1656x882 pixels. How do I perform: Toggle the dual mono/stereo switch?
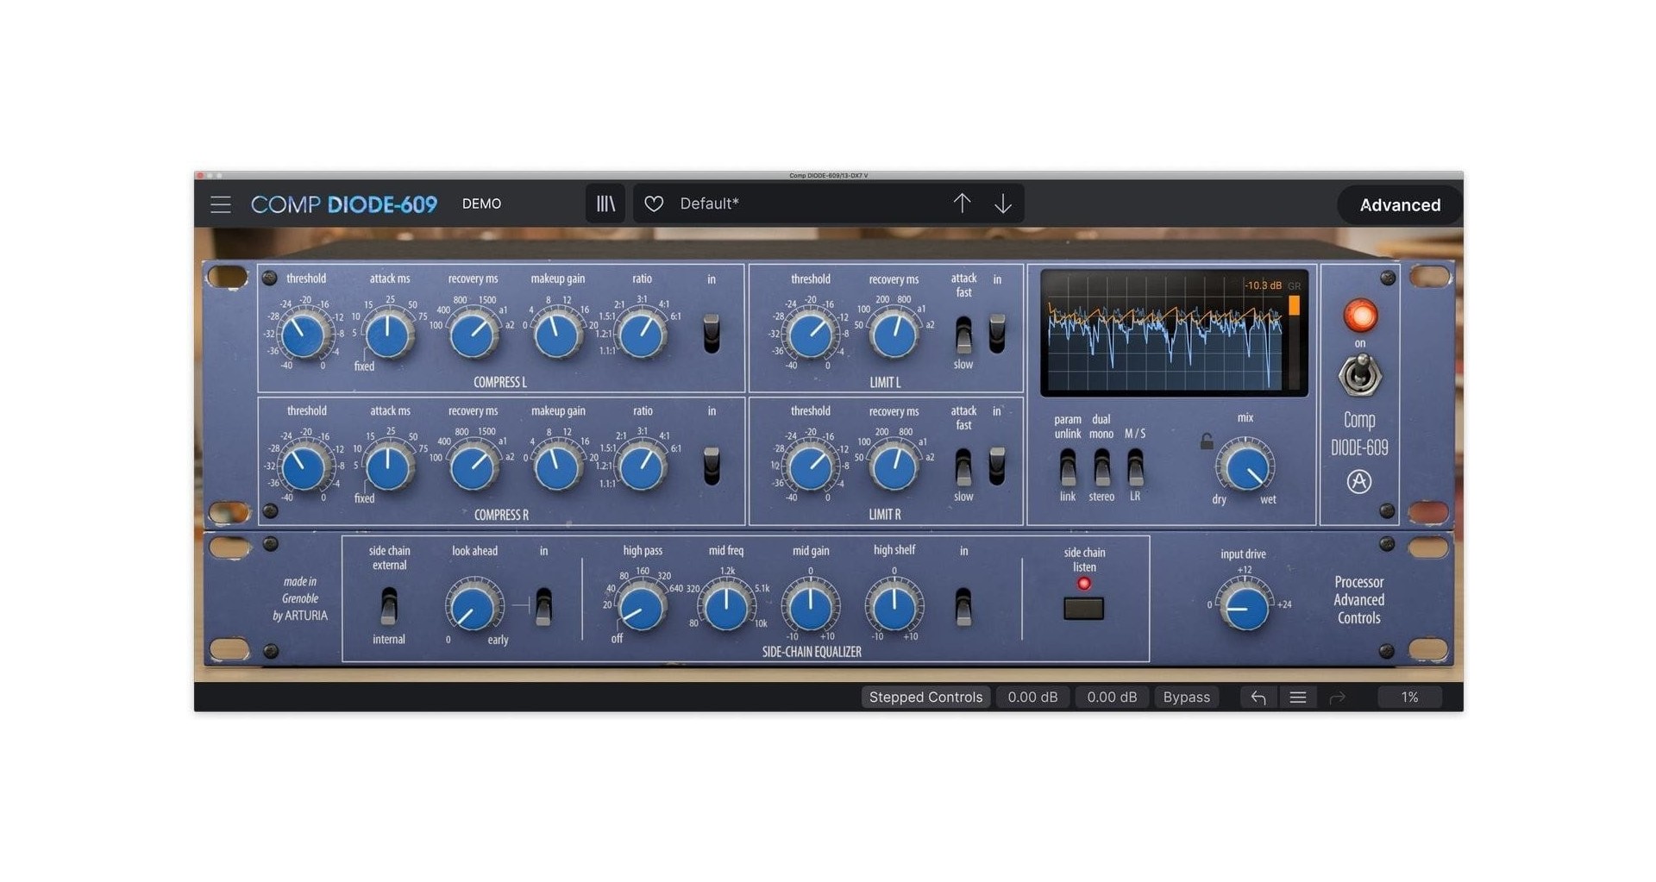point(1101,467)
